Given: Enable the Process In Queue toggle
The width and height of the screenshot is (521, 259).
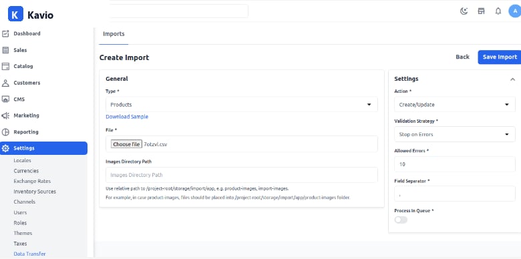Looking at the screenshot, I should [401, 220].
